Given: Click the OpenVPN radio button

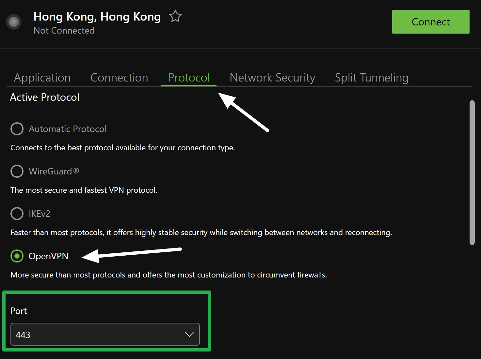Looking at the screenshot, I should [x=17, y=256].
